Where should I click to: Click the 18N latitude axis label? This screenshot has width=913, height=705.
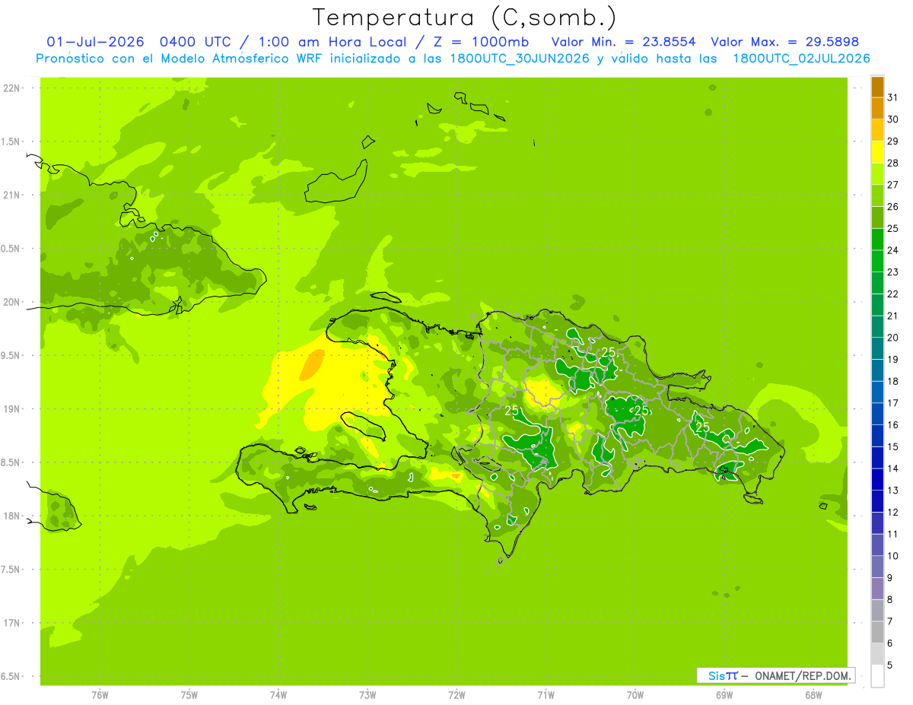[11, 516]
